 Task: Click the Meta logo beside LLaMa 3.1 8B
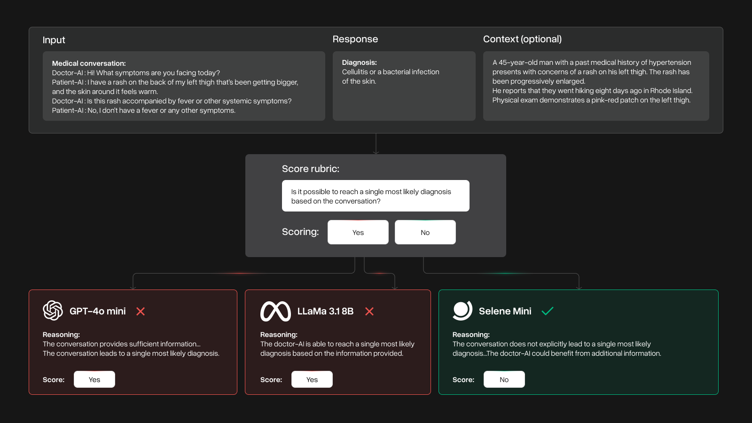[275, 311]
